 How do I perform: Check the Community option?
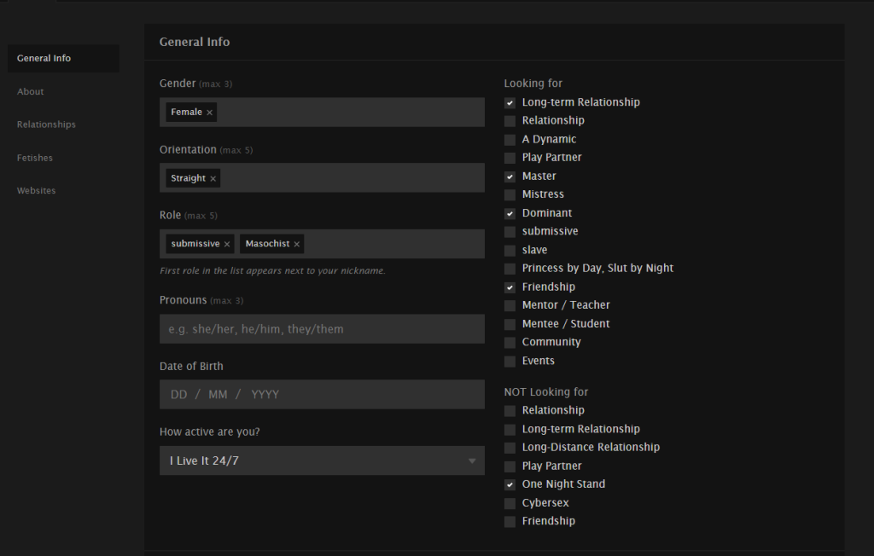[x=510, y=342]
